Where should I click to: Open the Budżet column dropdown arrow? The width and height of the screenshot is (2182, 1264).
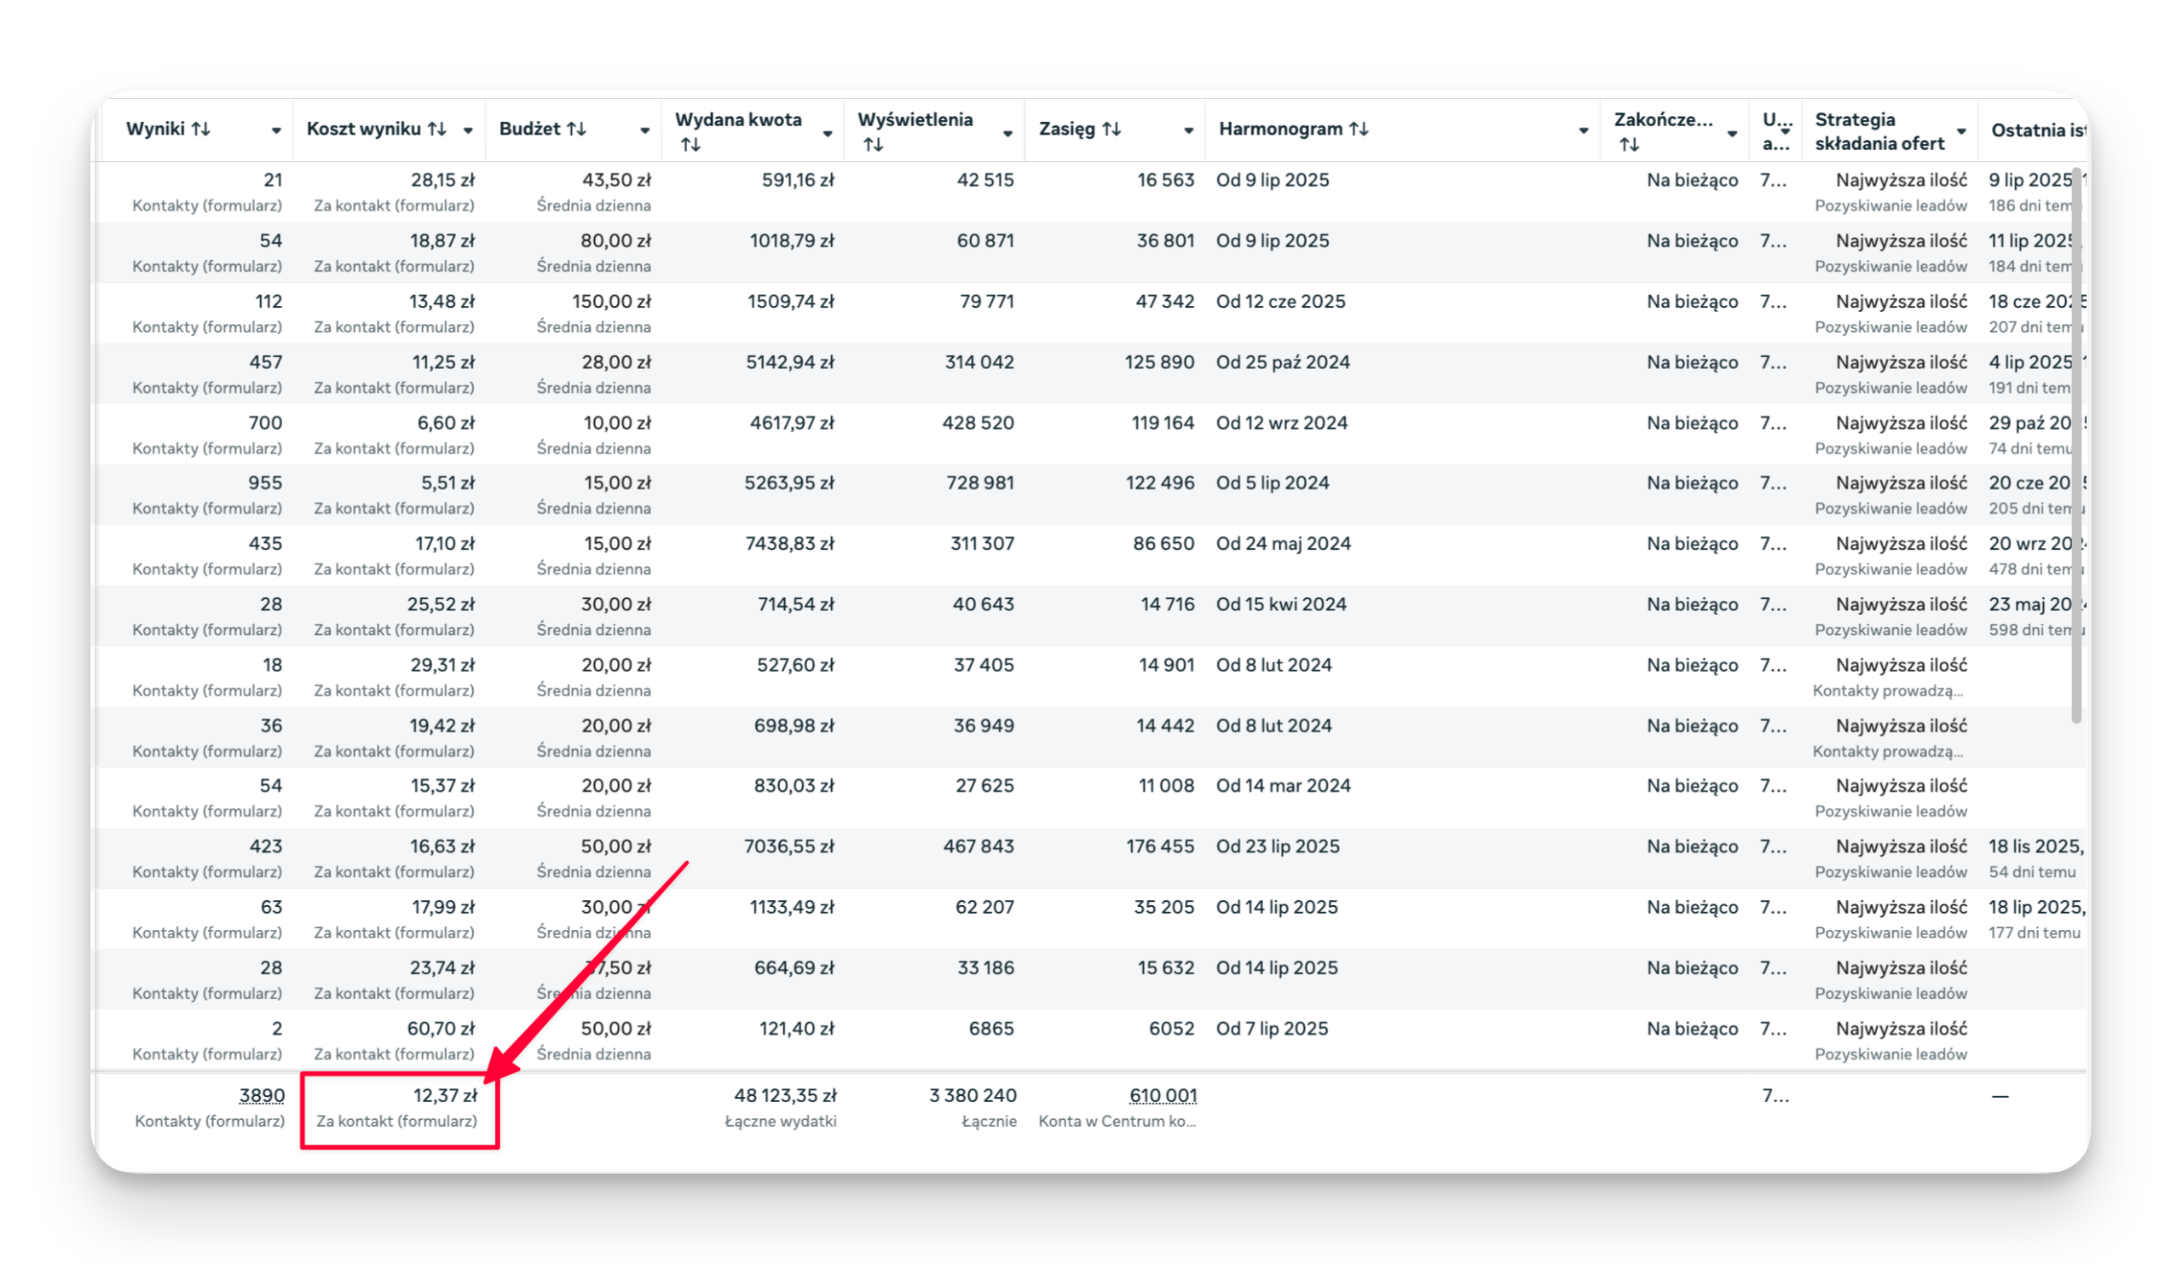click(x=644, y=130)
